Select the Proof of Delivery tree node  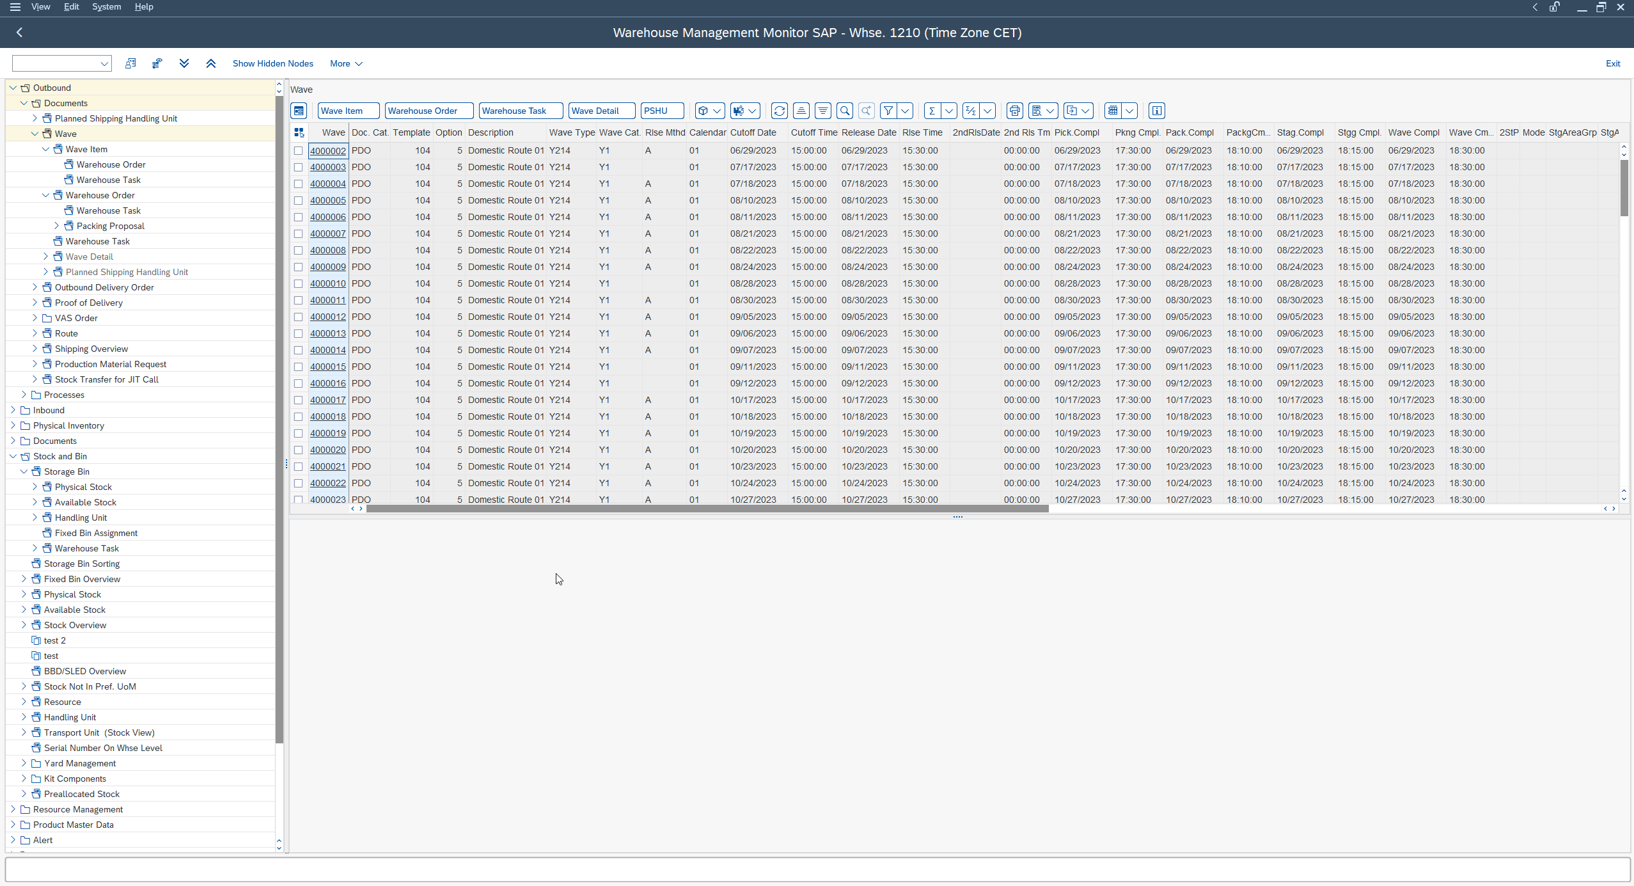89,303
